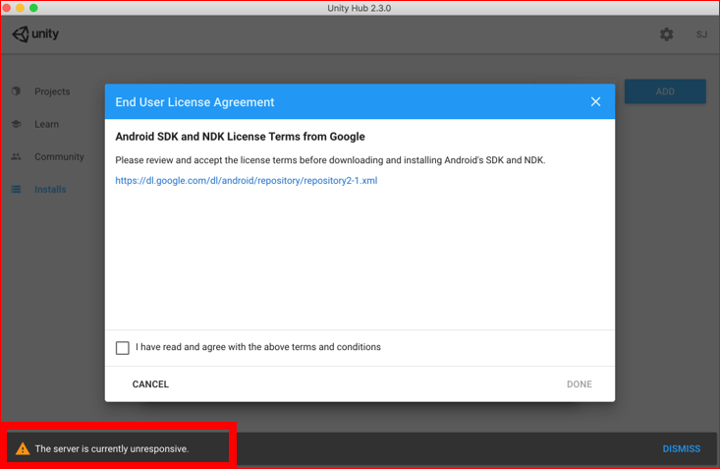720x469 pixels.
Task: Open the dl.google.com repository link
Action: pyautogui.click(x=247, y=181)
